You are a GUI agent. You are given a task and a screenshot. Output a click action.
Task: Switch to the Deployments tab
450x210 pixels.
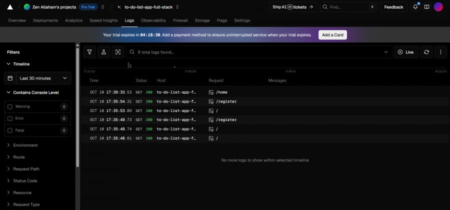pyautogui.click(x=45, y=20)
